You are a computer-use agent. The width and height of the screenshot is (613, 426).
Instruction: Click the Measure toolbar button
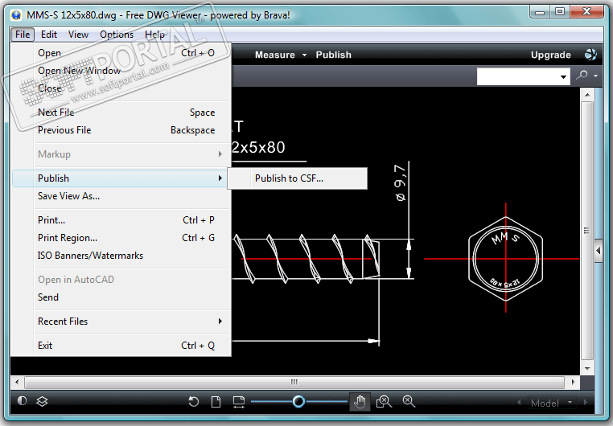(x=275, y=55)
